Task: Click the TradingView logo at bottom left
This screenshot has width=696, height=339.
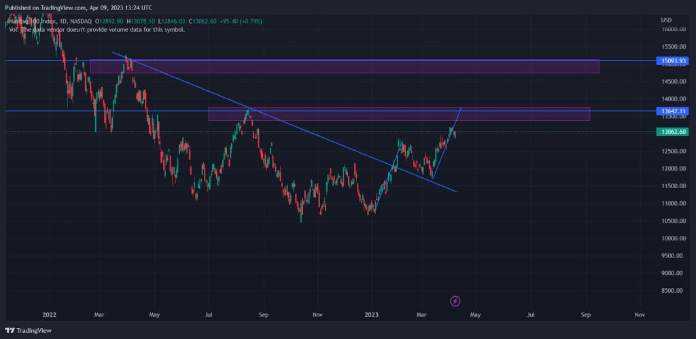Action: coord(28,331)
